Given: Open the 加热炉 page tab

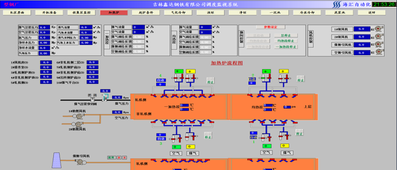Looking at the screenshot, I should (114, 13).
